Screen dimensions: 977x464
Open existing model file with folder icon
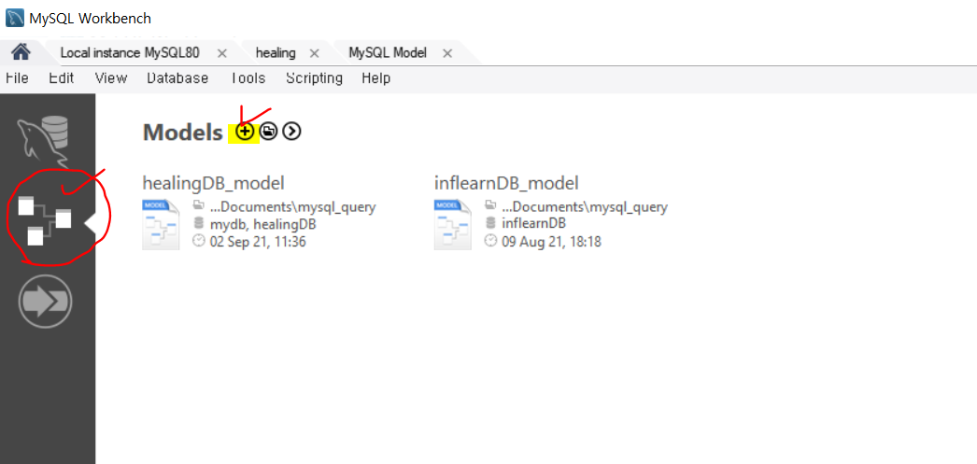[269, 132]
